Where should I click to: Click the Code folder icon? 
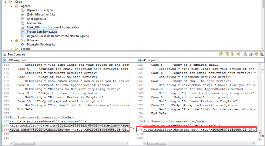pos(11,2)
